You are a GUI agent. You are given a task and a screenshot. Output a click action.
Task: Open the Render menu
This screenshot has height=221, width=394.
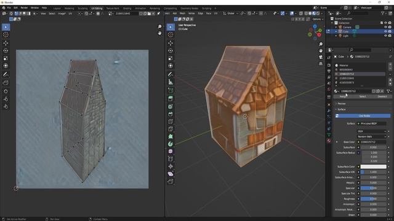click(24, 8)
